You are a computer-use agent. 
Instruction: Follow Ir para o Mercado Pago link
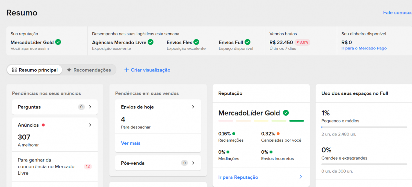[x=364, y=48]
